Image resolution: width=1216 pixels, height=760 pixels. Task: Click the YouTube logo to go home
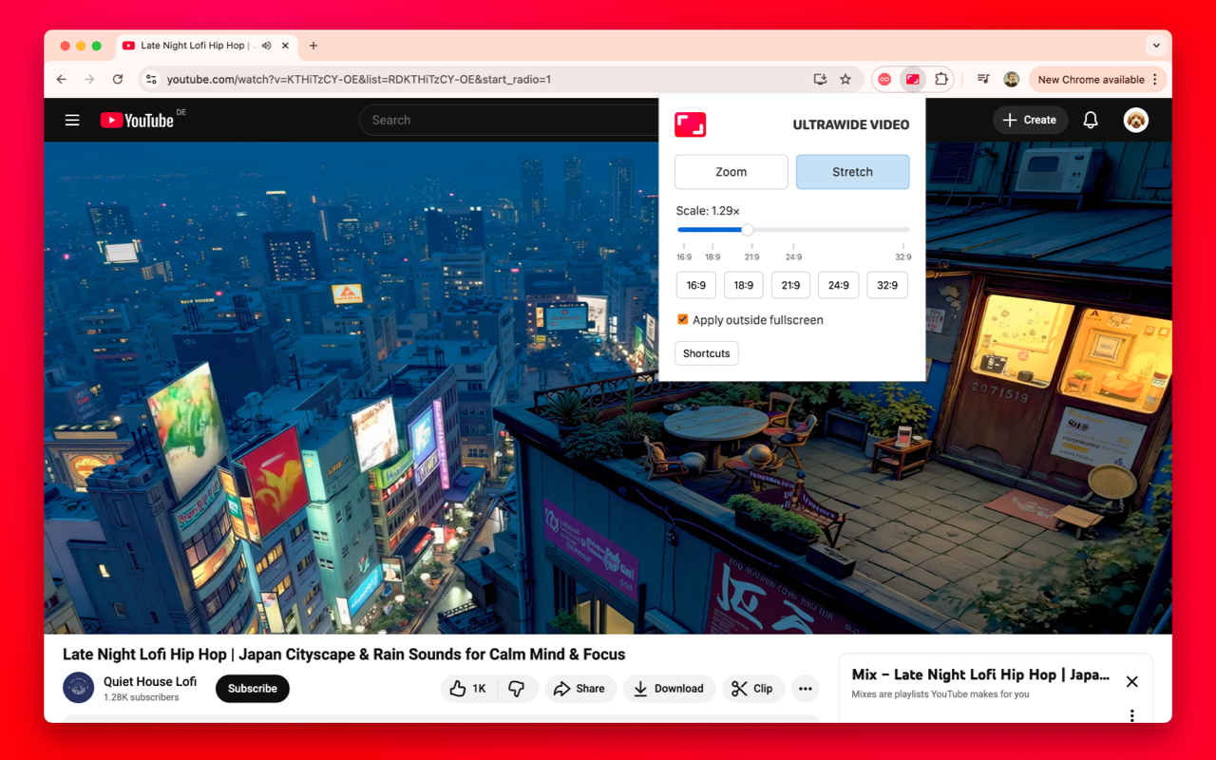(x=138, y=121)
